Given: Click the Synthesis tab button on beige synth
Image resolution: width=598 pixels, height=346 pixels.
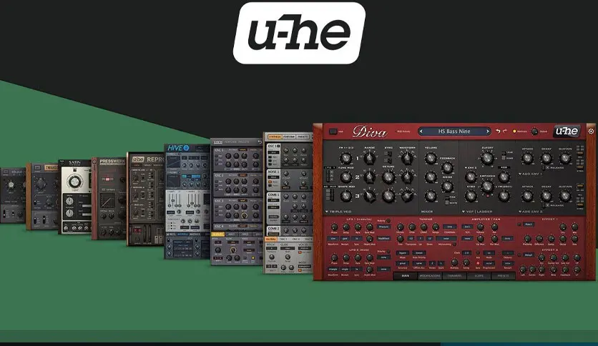Looking at the screenshot, I should point(275,137).
